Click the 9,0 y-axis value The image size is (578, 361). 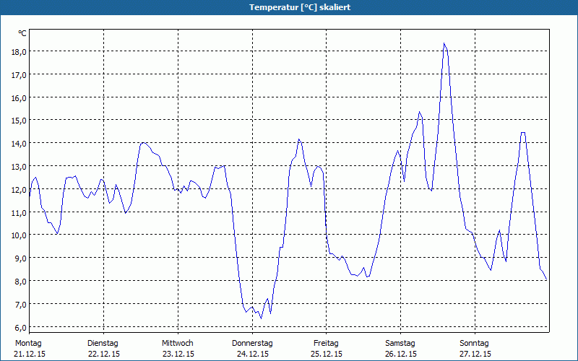click(20, 258)
